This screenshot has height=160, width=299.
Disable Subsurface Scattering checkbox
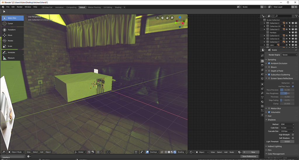pyautogui.click(x=269, y=75)
